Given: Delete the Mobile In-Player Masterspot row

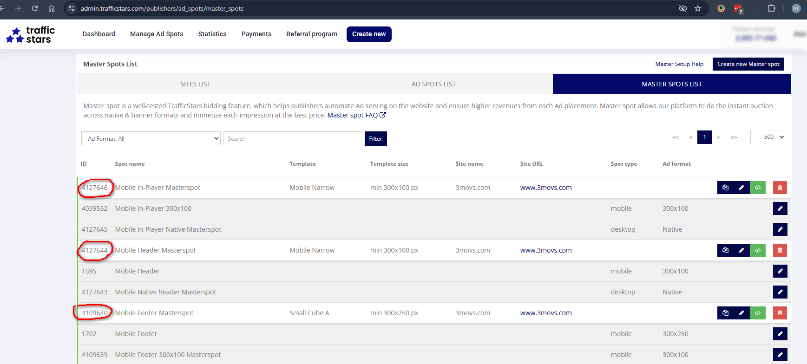Looking at the screenshot, I should point(780,188).
